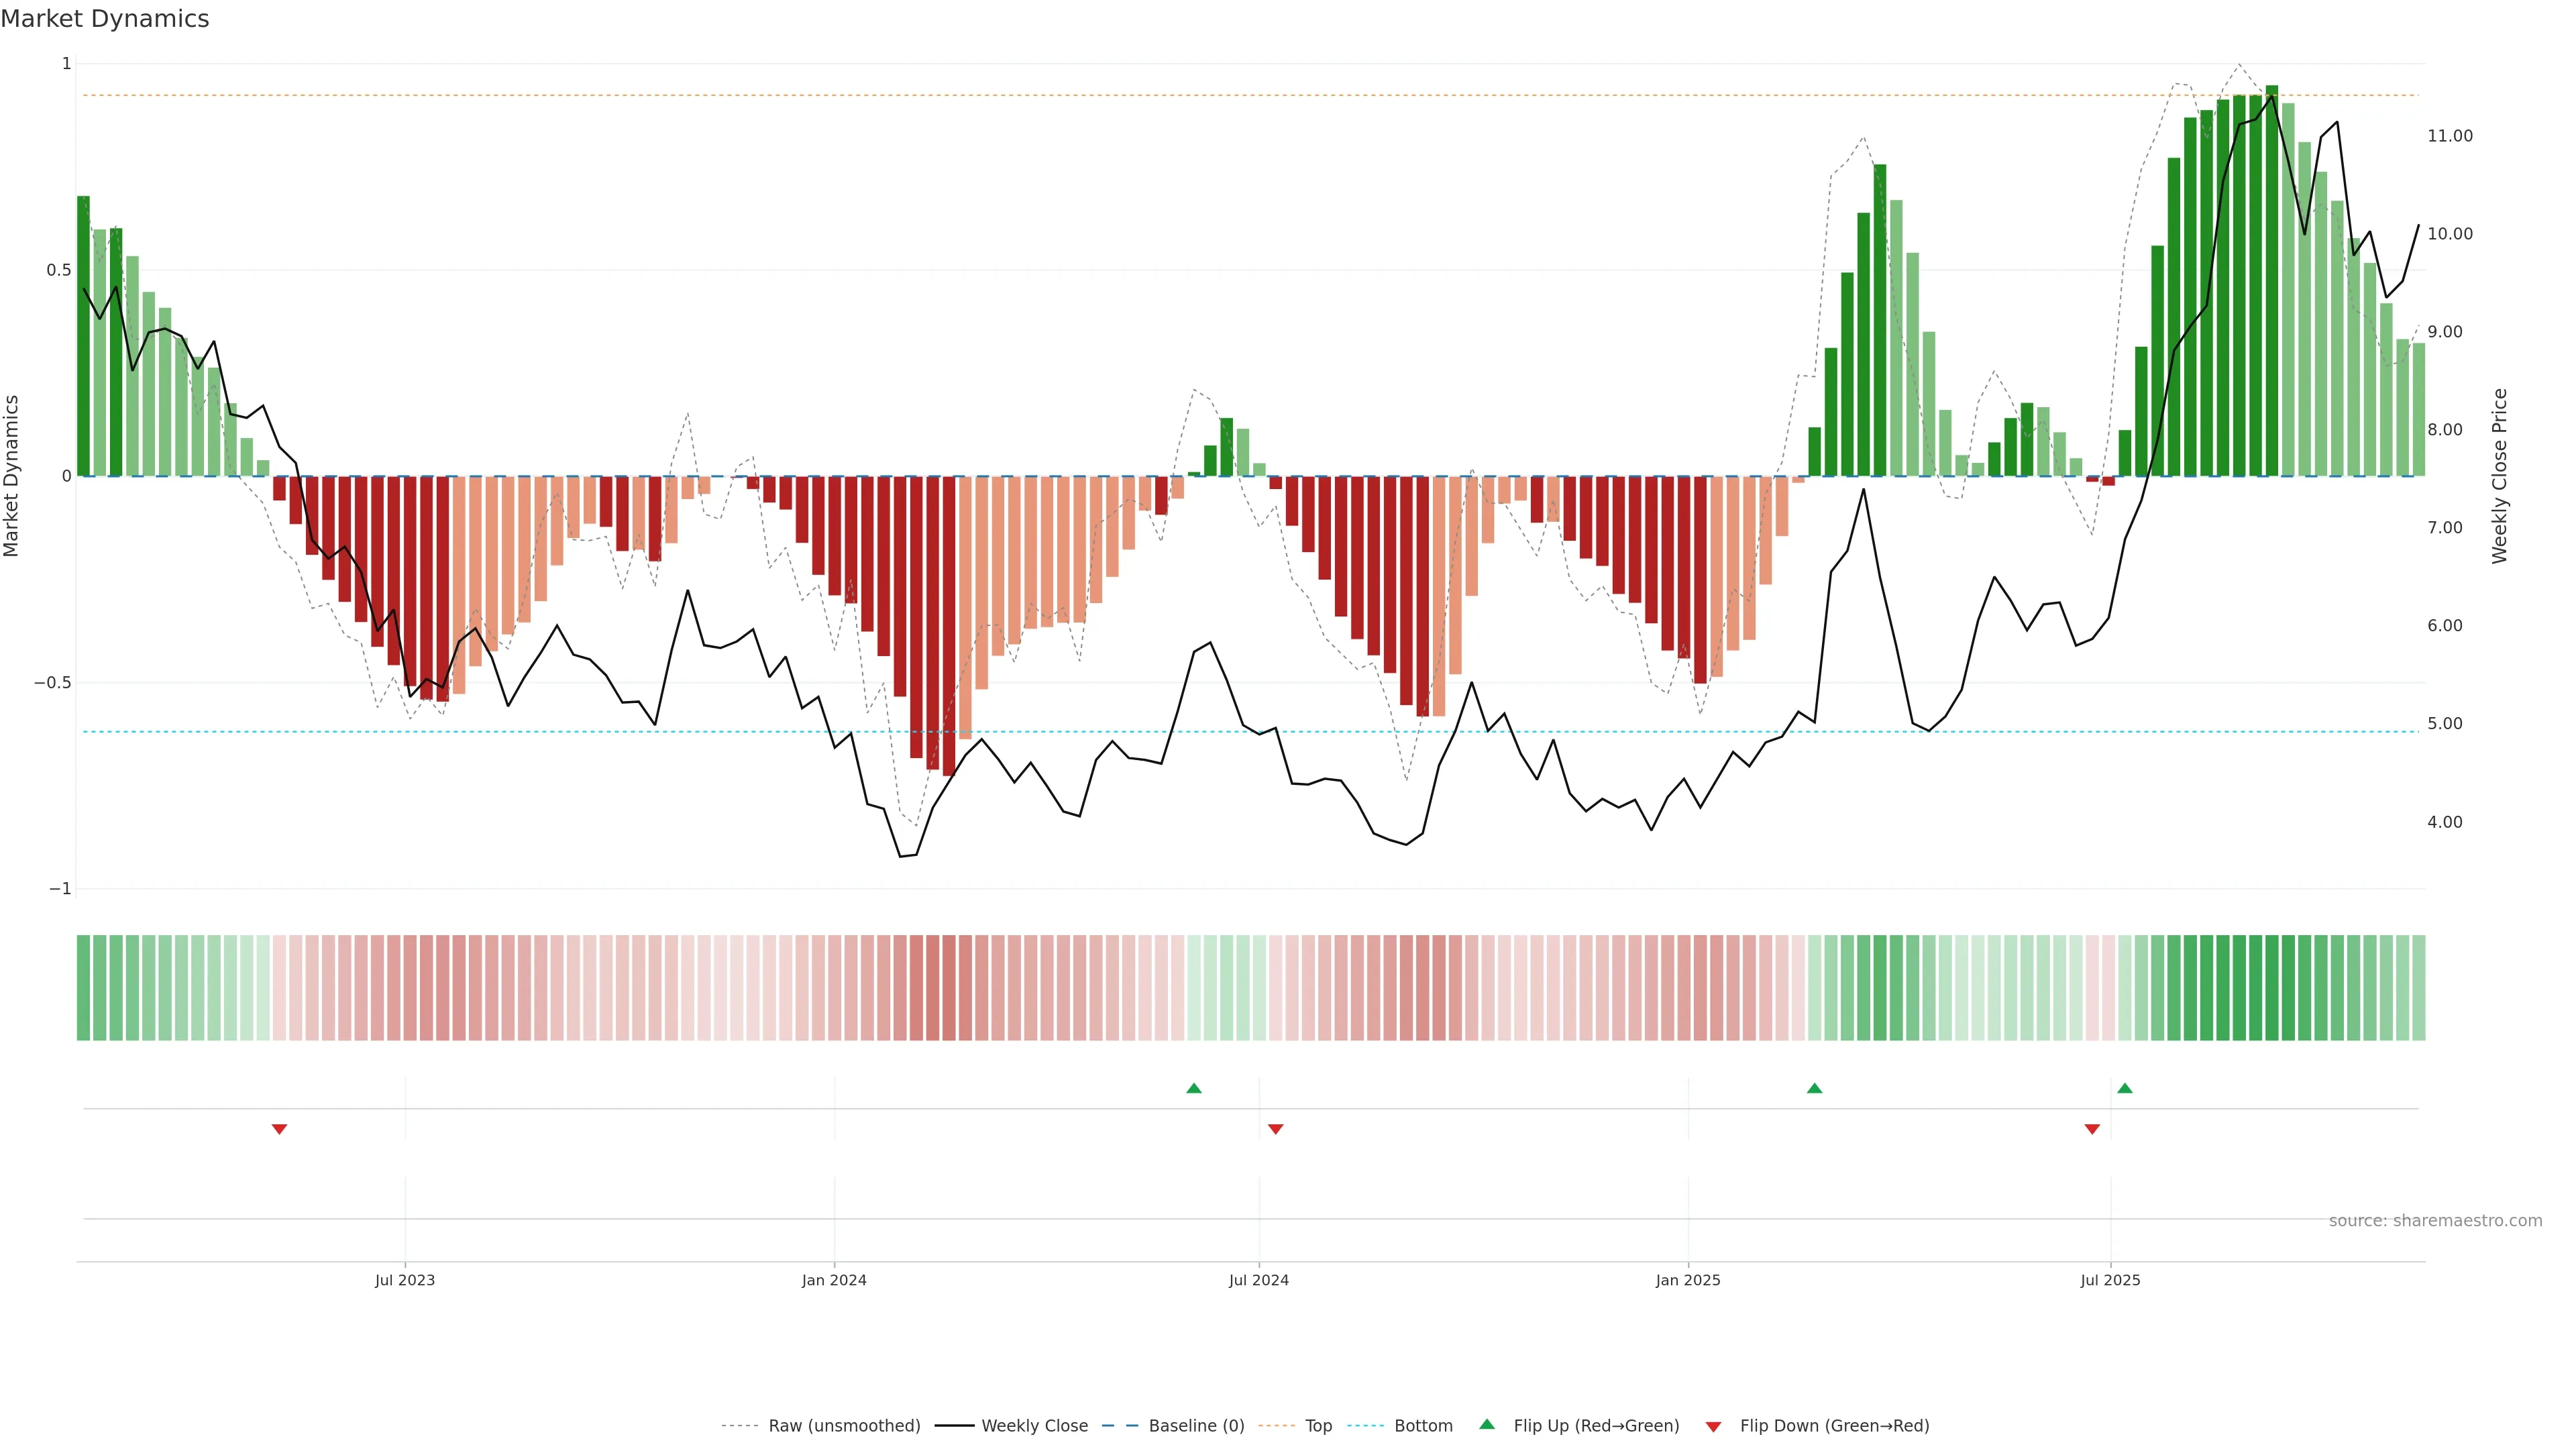Hide the Top threshold line via legend

tap(1318, 1426)
